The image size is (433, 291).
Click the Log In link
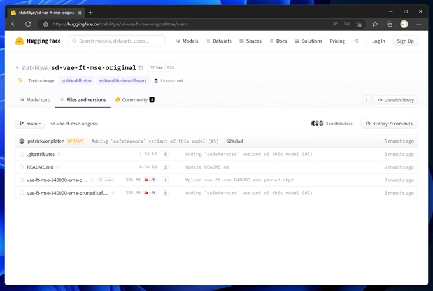[378, 41]
